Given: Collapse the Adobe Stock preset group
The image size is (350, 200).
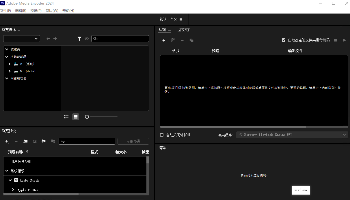Looking at the screenshot, I should [10, 180].
